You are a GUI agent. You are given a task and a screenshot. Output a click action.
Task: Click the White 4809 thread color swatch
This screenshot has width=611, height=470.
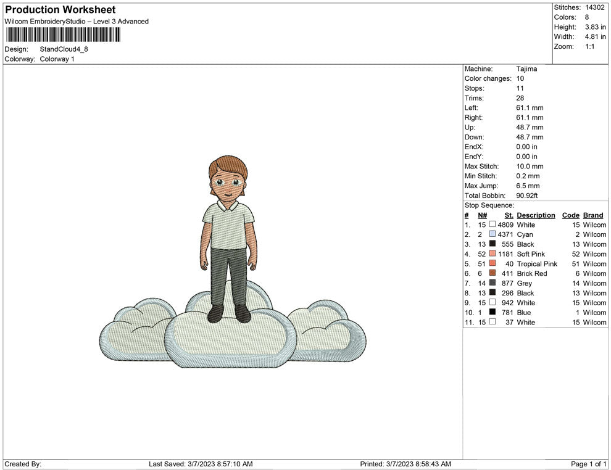492,225
